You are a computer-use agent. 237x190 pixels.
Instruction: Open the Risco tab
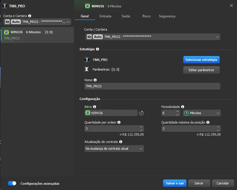[x=146, y=16]
